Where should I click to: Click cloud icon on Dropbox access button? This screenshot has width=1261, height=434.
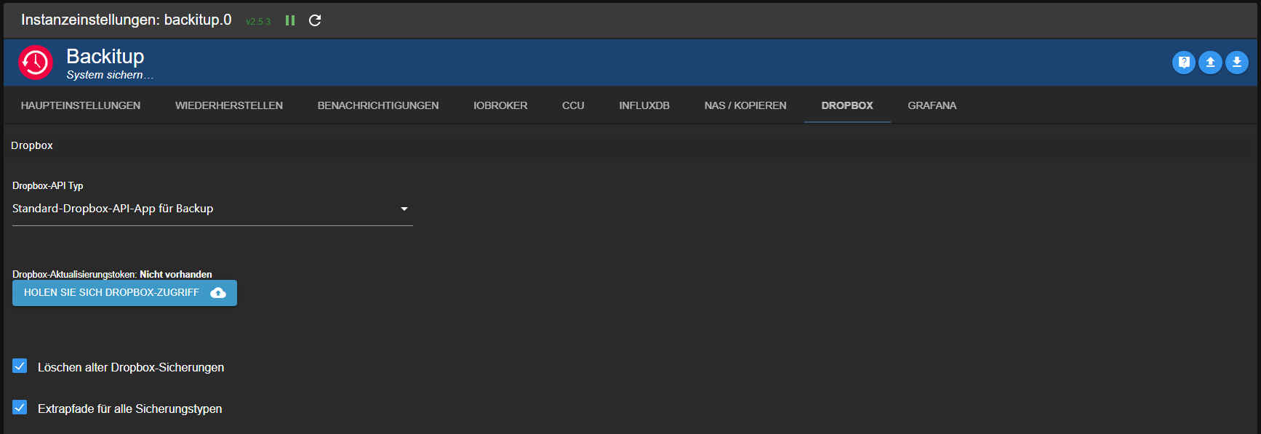tap(218, 293)
